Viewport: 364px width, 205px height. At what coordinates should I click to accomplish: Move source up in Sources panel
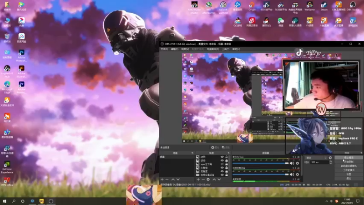[214, 179]
